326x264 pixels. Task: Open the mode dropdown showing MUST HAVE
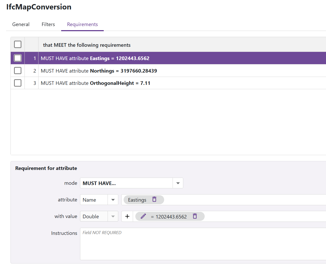178,183
